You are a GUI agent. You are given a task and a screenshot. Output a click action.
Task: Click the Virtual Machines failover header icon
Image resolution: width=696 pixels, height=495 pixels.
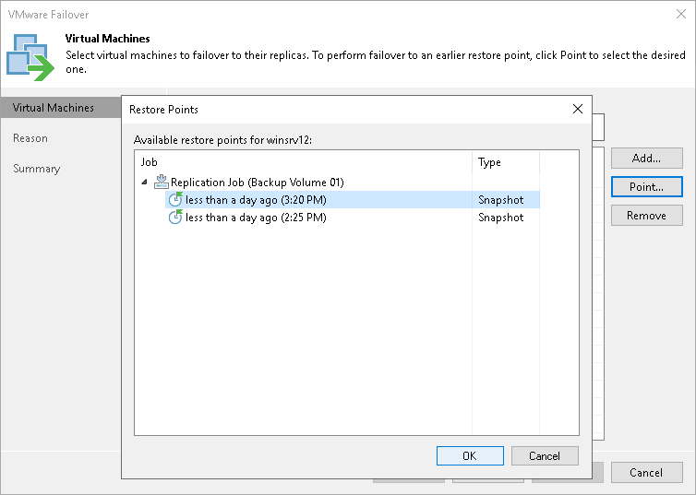pos(30,57)
